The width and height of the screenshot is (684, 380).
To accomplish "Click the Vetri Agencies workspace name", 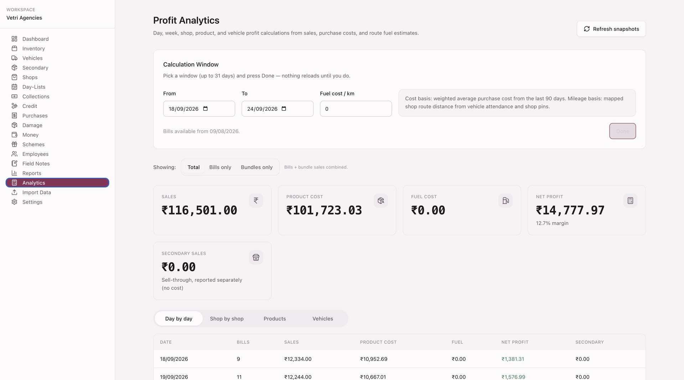I will pyautogui.click(x=24, y=18).
